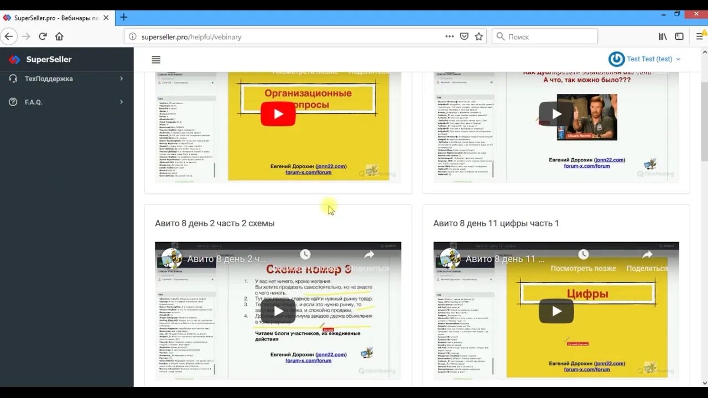Play the Организационные вопросы video
Screen dimensions: 708x398
pos(278,114)
